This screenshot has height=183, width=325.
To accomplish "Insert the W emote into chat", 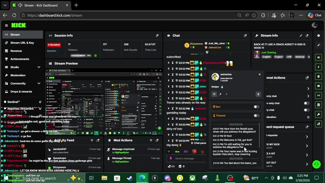I will (169, 151).
